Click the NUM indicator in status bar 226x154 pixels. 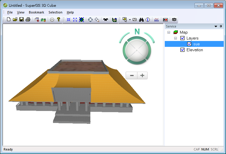click(205, 149)
